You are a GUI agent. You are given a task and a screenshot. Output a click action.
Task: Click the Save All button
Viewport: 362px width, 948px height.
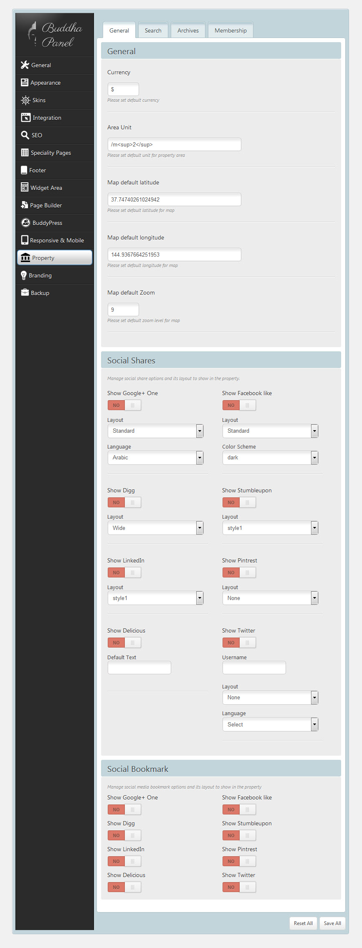pyautogui.click(x=332, y=923)
